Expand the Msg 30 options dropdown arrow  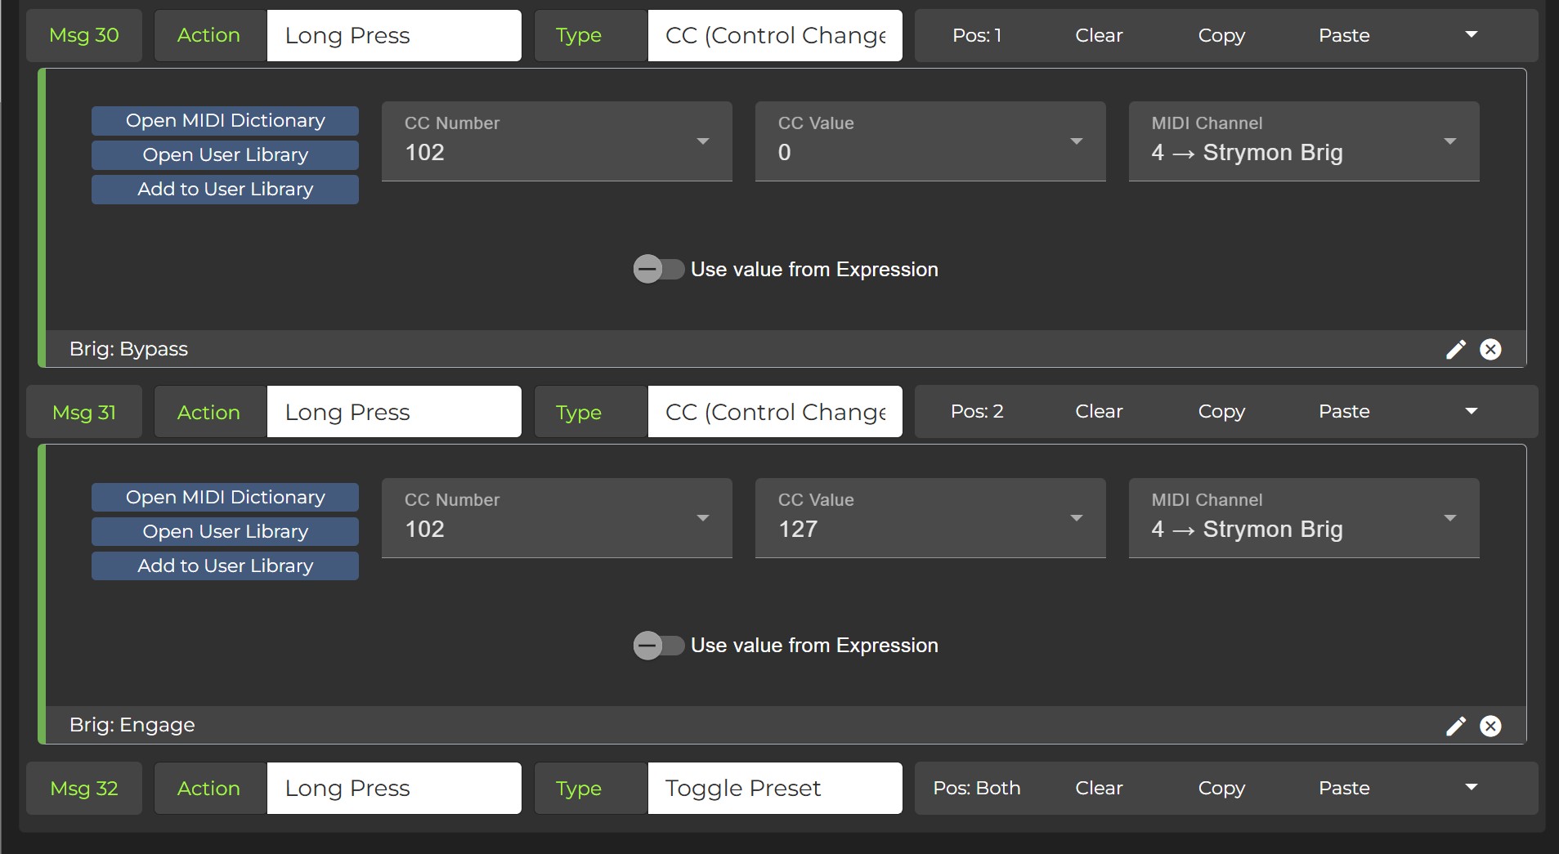[1472, 35]
